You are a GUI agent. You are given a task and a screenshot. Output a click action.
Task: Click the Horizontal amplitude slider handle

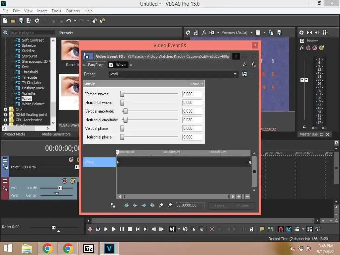pyautogui.click(x=125, y=120)
